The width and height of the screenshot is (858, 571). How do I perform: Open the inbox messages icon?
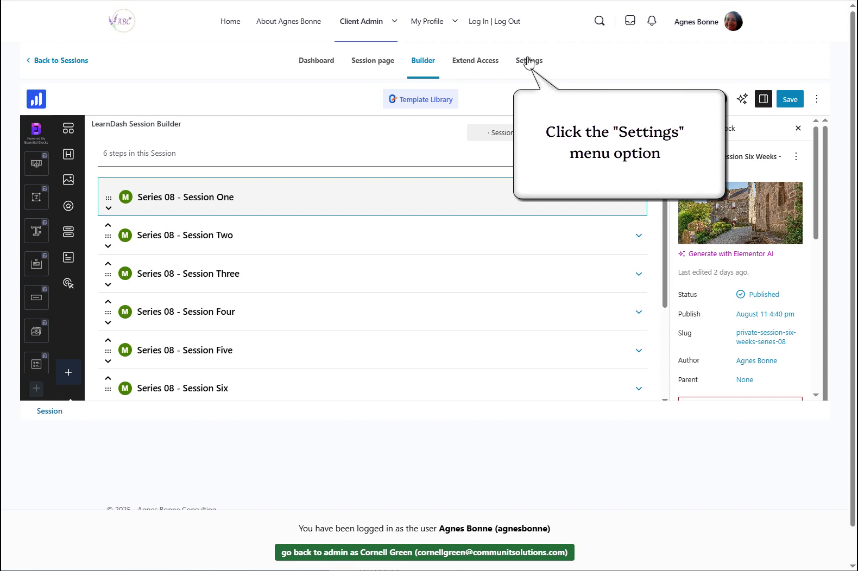click(x=630, y=21)
